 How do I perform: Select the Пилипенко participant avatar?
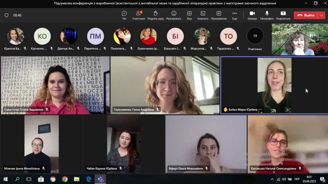coord(122,36)
